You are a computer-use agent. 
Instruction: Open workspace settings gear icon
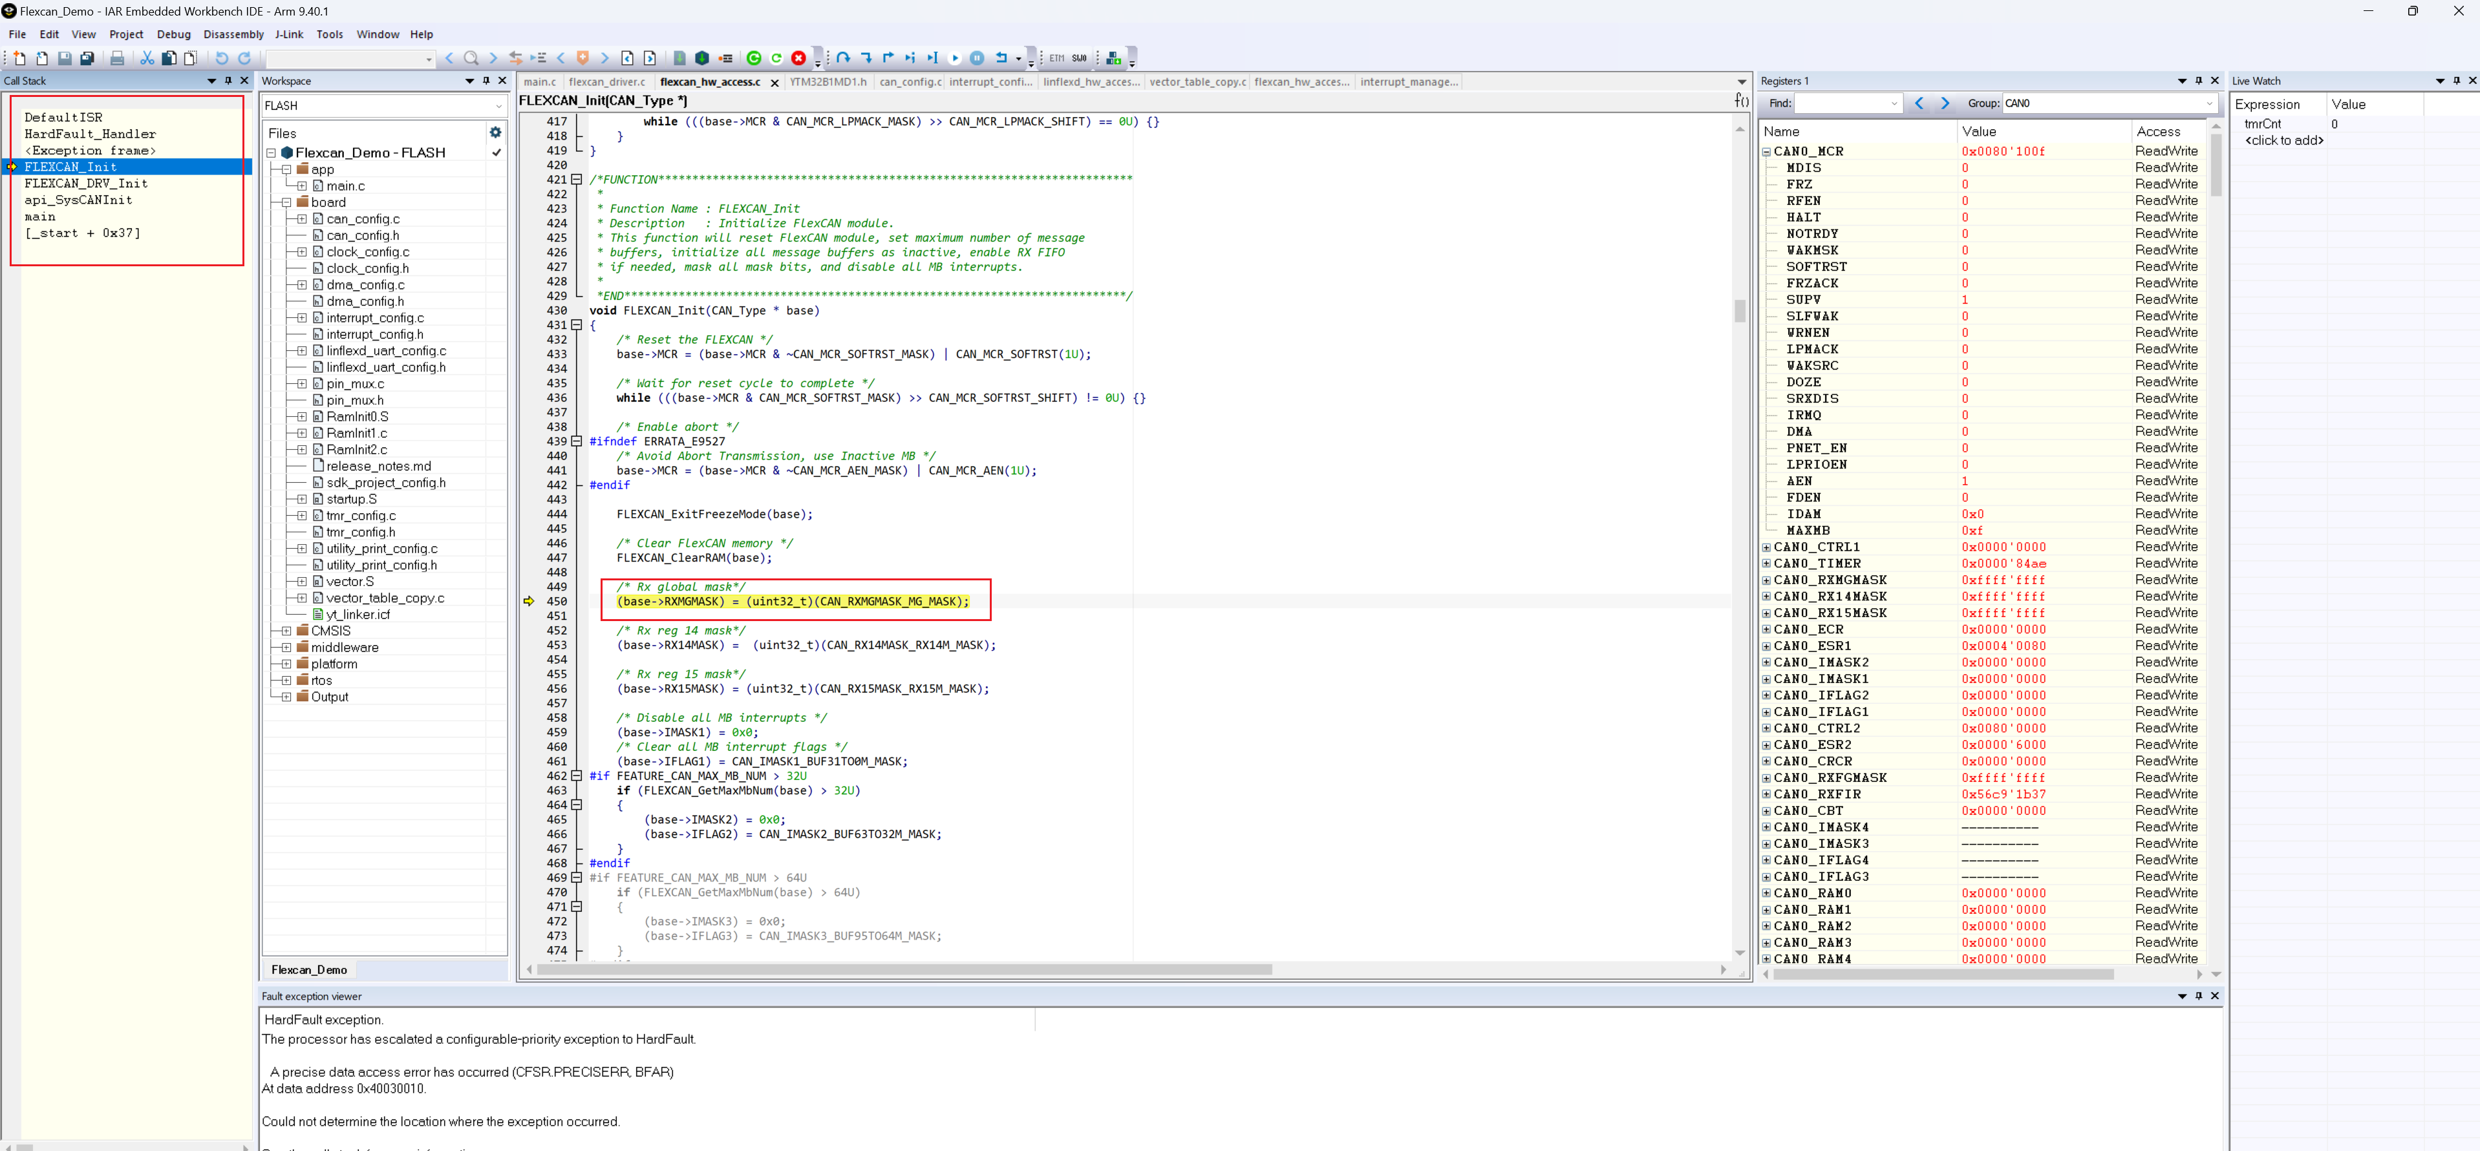pos(496,133)
